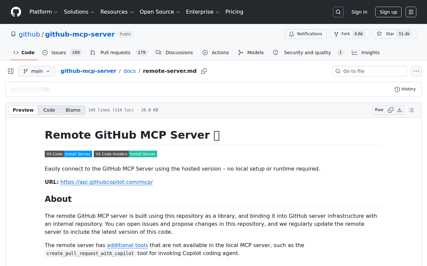Click the Sign up button
The image size is (427, 266).
click(x=388, y=12)
